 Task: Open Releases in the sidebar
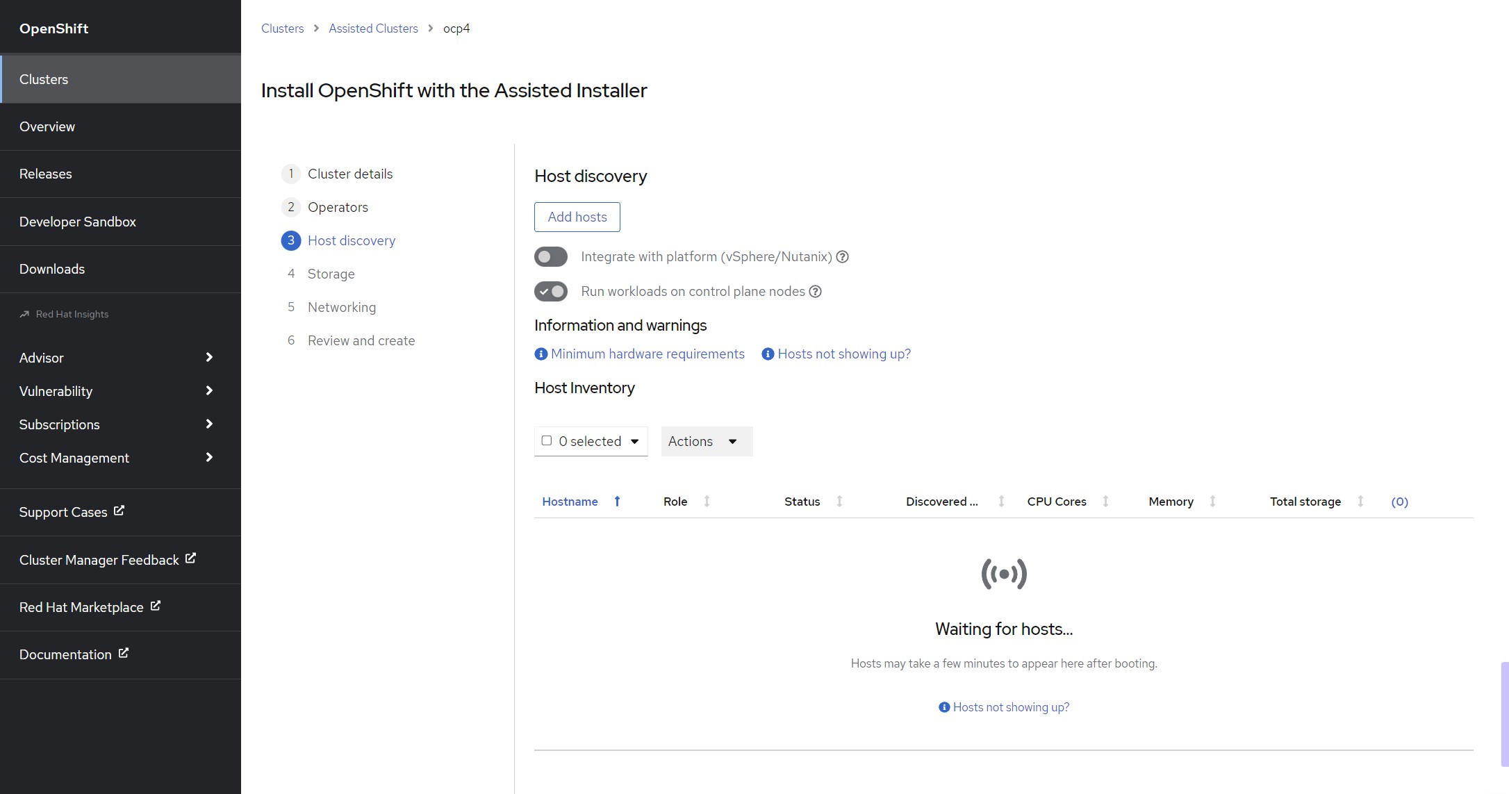point(120,174)
